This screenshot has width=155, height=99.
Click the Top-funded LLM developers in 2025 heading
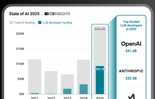click(x=131, y=25)
